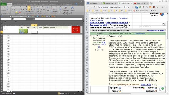Screen dimensions: 169x95
Task: Reload the browser page
Action: [x=95, y=7]
